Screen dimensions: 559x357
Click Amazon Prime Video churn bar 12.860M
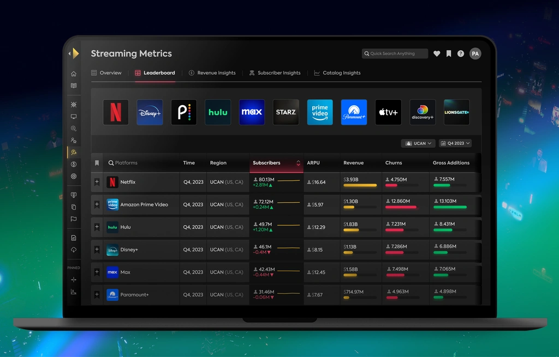tap(401, 207)
